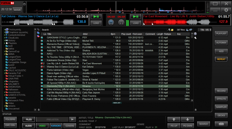232x129 pixels.
Task: Toggle the WAVE display button
Action: coord(17,10)
